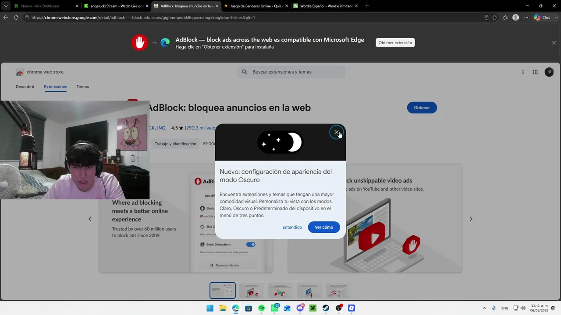Select the Extensiones tab

click(55, 87)
